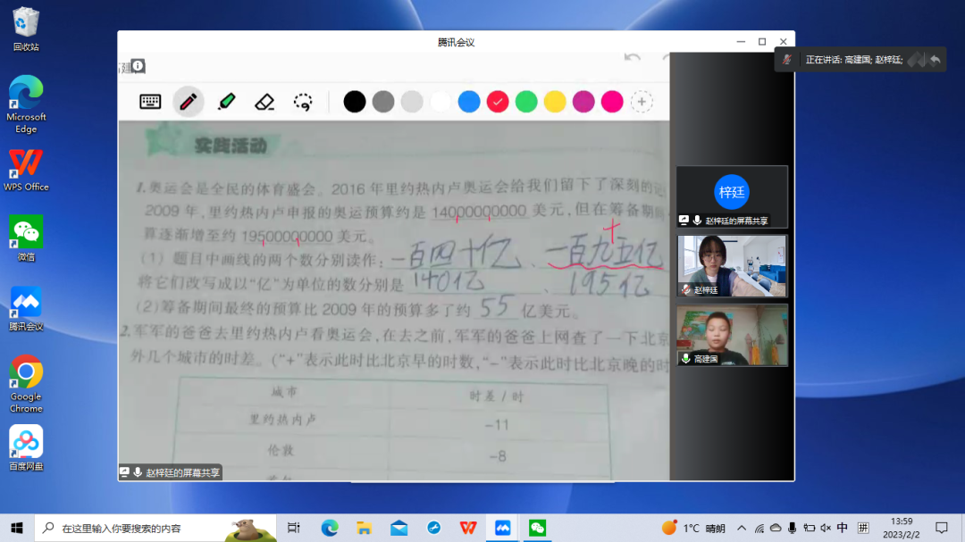Image resolution: width=965 pixels, height=542 pixels.
Task: Add a custom color with plus button
Action: pos(642,102)
